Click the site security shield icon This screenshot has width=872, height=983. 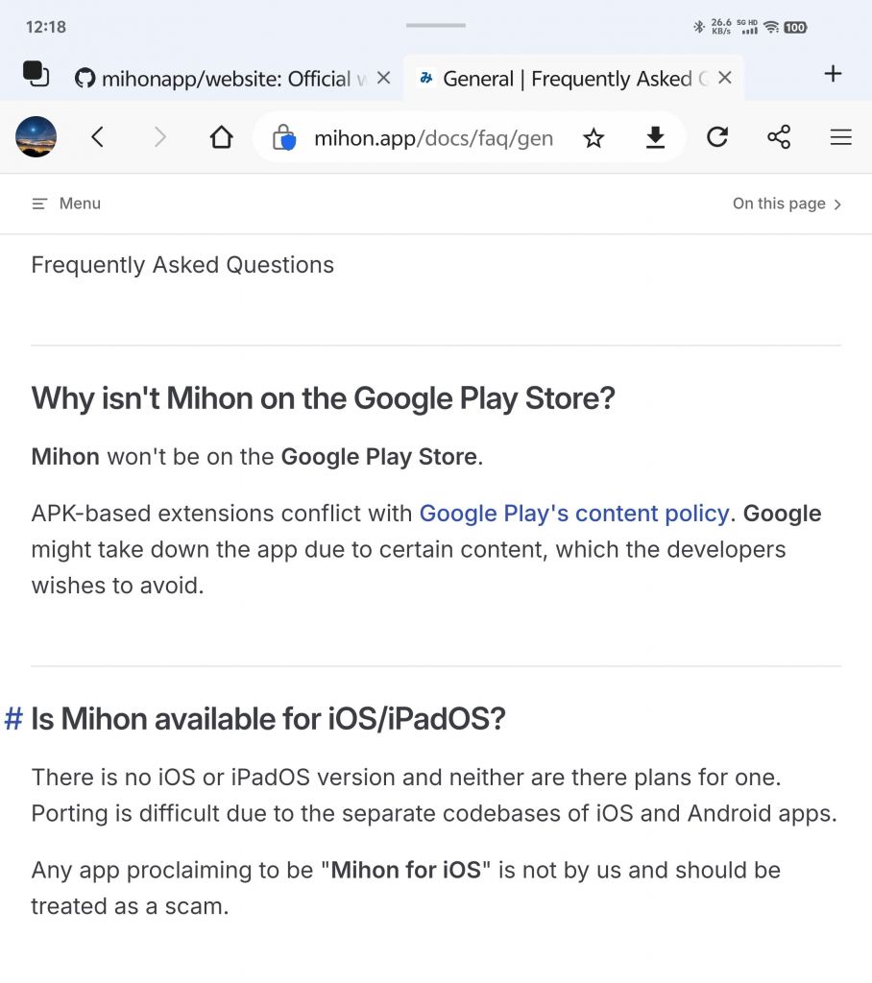click(283, 138)
